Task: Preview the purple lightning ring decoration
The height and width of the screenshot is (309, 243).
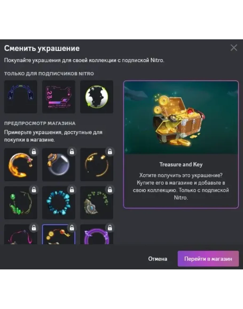Action: [97, 234]
